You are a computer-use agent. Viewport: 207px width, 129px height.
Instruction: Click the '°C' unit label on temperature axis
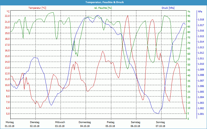coord(8,12)
